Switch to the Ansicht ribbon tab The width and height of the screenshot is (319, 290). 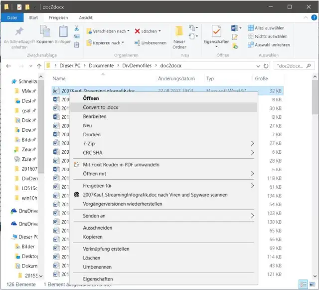point(86,17)
